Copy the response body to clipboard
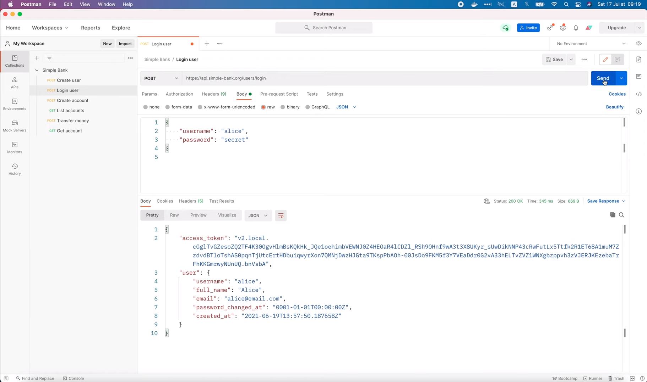Viewport: 647px width, 382px height. pyautogui.click(x=613, y=215)
